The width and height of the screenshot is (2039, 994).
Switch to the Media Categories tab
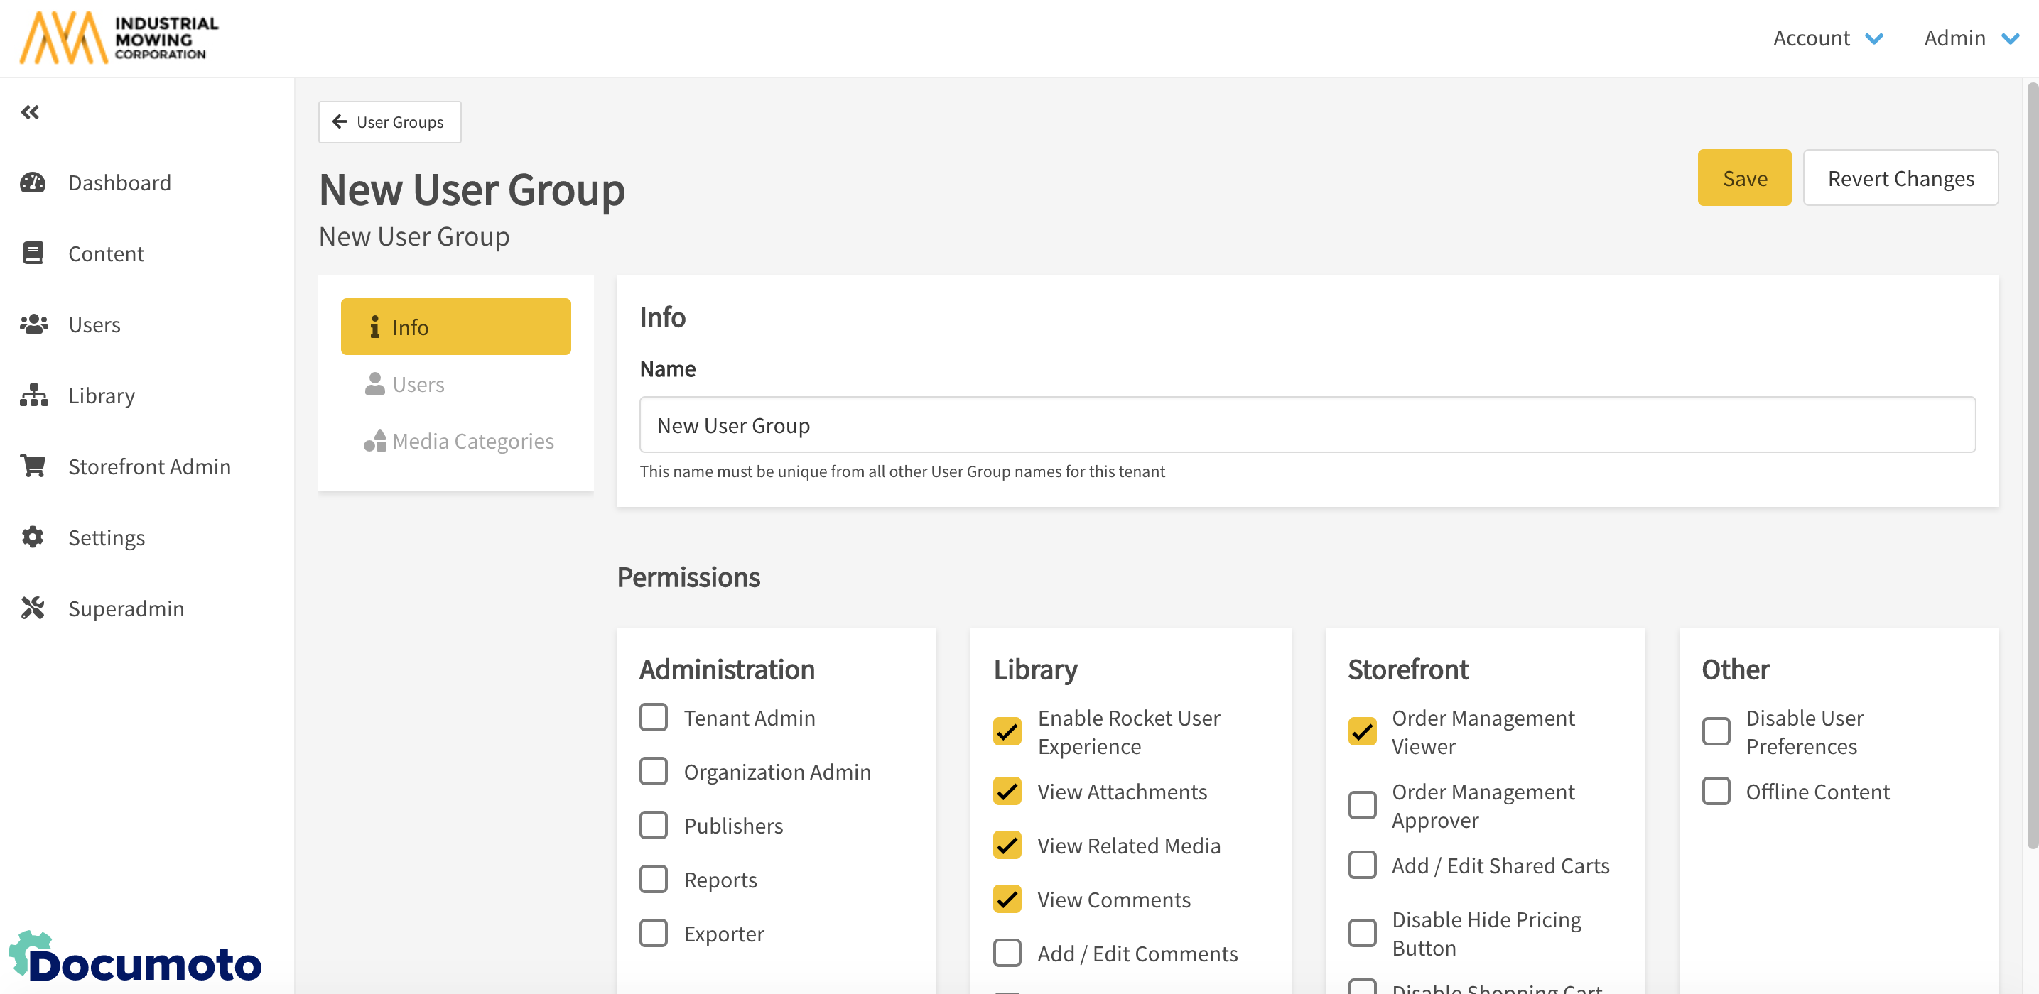click(459, 440)
